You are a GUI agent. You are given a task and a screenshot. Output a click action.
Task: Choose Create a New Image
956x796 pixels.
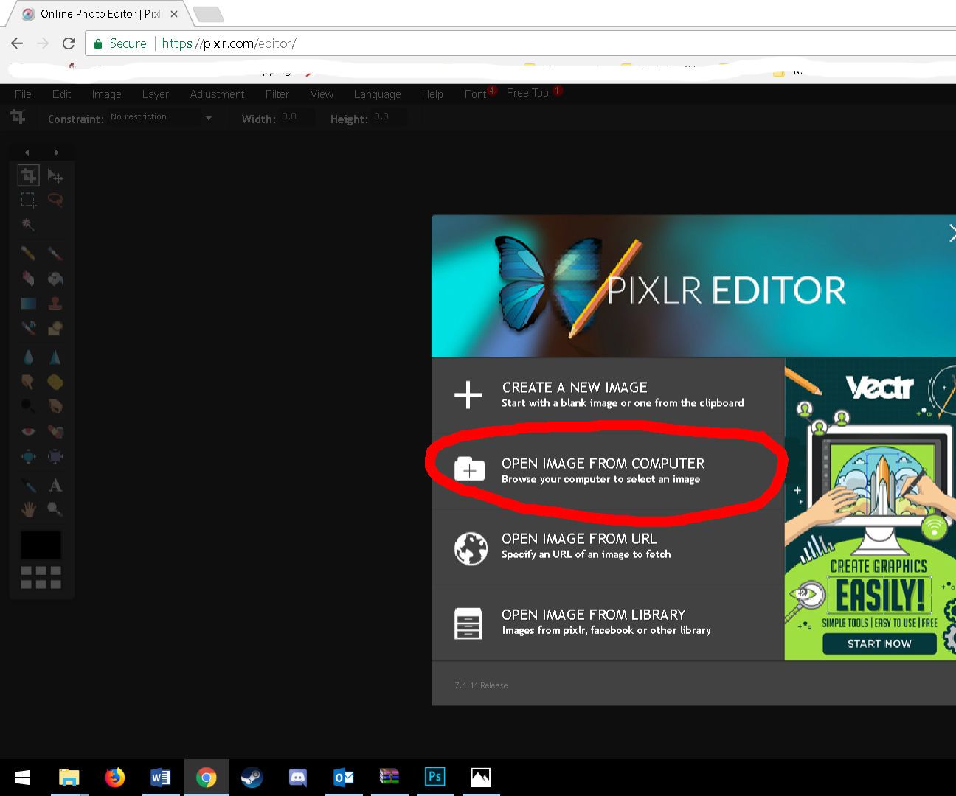click(x=608, y=395)
